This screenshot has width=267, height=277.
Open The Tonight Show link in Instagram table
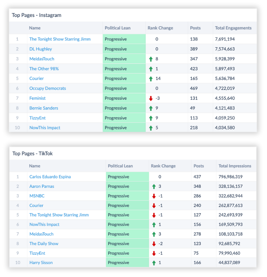60,39
